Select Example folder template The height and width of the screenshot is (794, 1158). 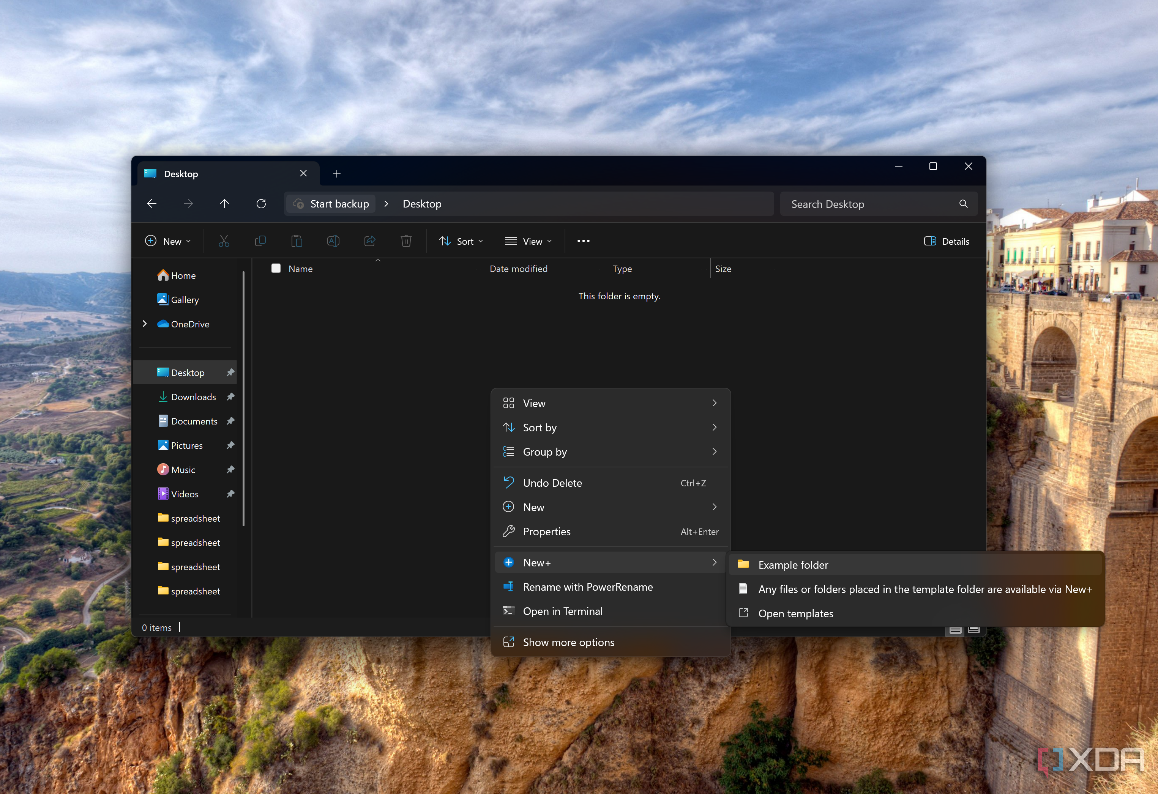tap(915, 565)
